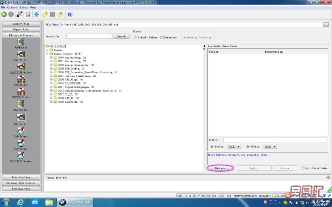Viewport: 332px width, 207px height.
Task: Open the By Author dropdown
Action: pos(270,146)
